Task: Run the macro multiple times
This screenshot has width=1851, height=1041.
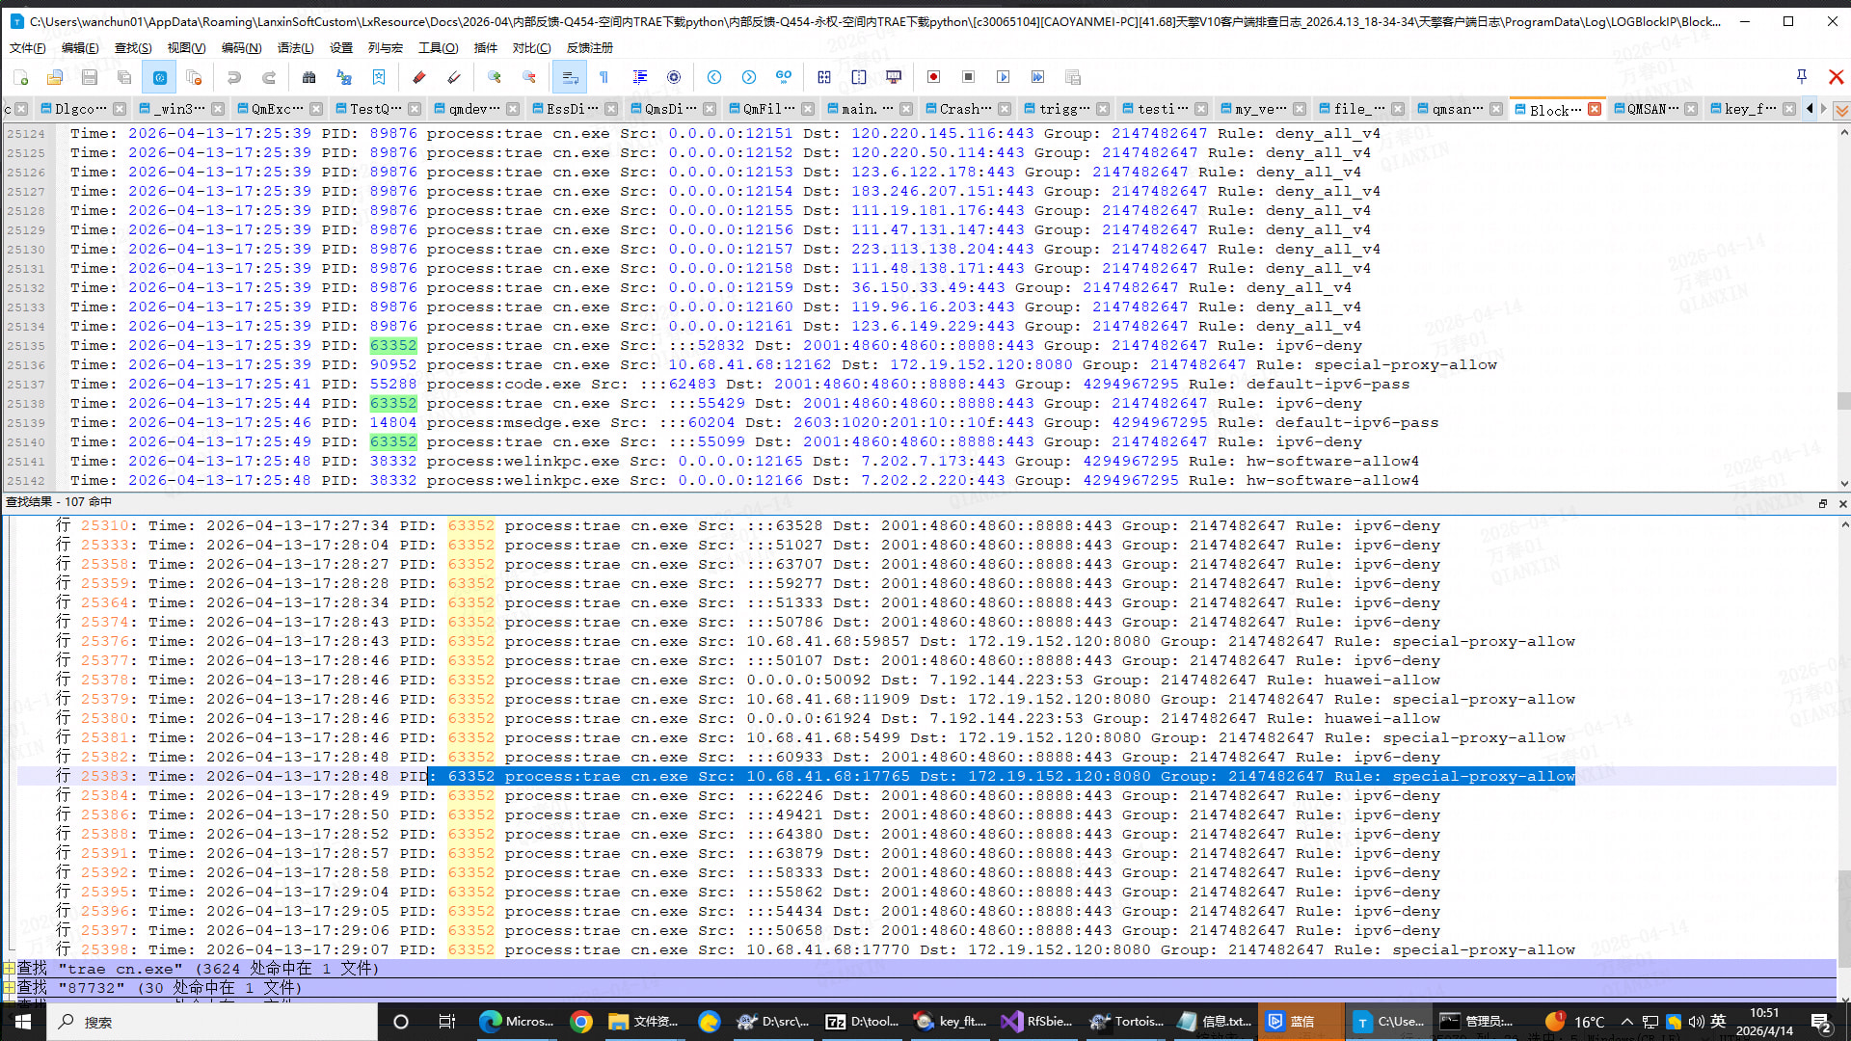Action: coord(1038,77)
